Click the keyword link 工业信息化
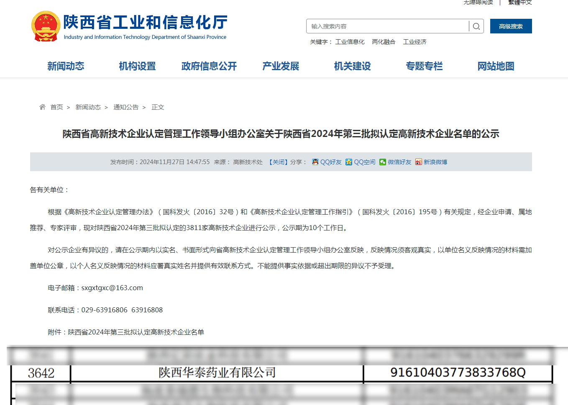The image size is (568, 405). (x=350, y=41)
